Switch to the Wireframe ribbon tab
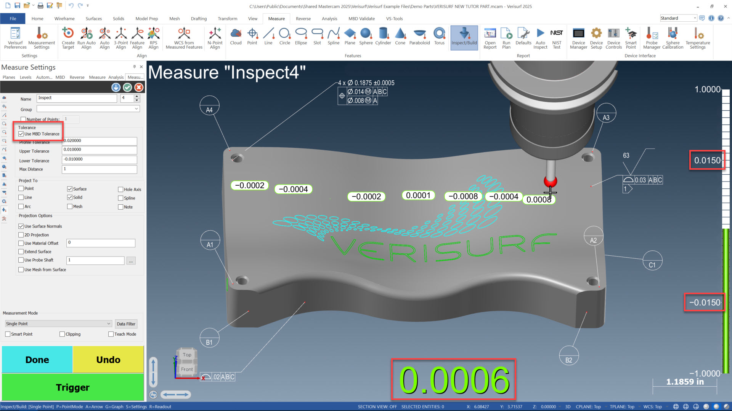732x411 pixels. tap(64, 19)
